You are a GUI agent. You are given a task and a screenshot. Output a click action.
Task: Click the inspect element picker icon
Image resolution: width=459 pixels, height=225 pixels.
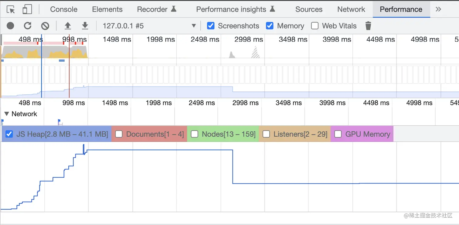coord(11,9)
